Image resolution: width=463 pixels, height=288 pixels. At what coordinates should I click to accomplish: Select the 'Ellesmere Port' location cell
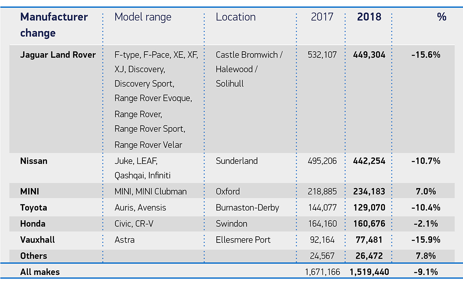243,240
